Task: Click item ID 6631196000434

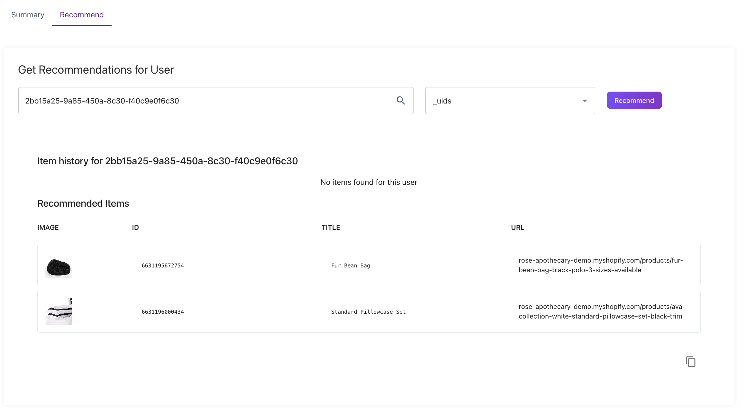Action: tap(163, 312)
